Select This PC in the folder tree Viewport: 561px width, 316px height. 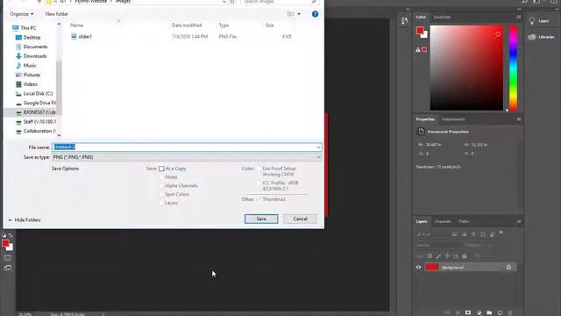coord(28,28)
